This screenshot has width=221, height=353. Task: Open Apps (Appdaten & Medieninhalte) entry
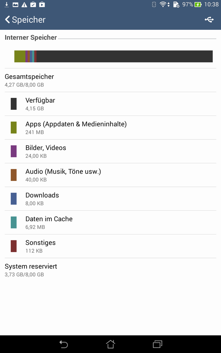pos(111,128)
